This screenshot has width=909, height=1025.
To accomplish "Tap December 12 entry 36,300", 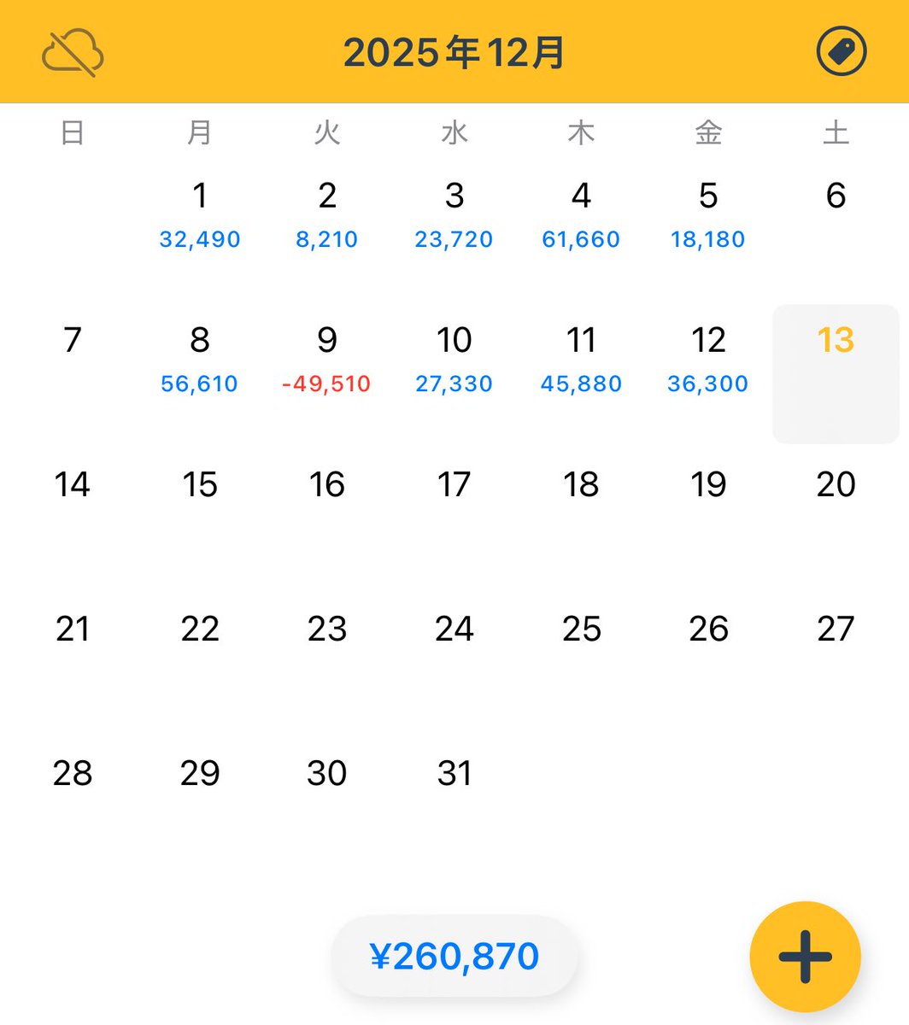I will [708, 358].
